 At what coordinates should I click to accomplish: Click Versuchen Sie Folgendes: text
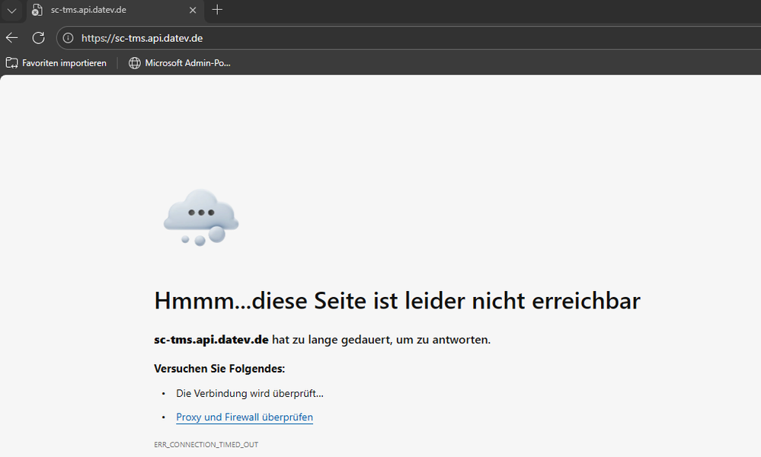[x=219, y=369]
